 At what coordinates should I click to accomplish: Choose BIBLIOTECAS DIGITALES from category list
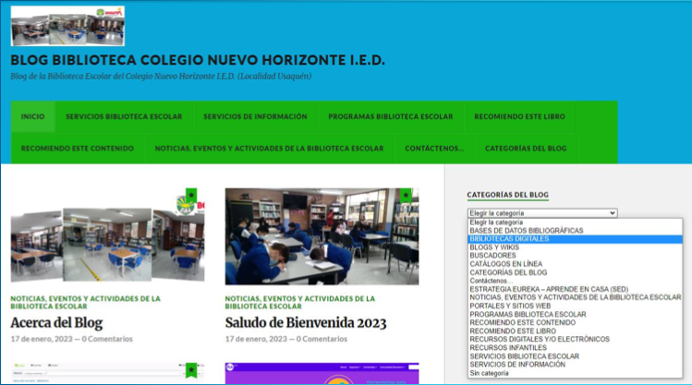[575, 239]
